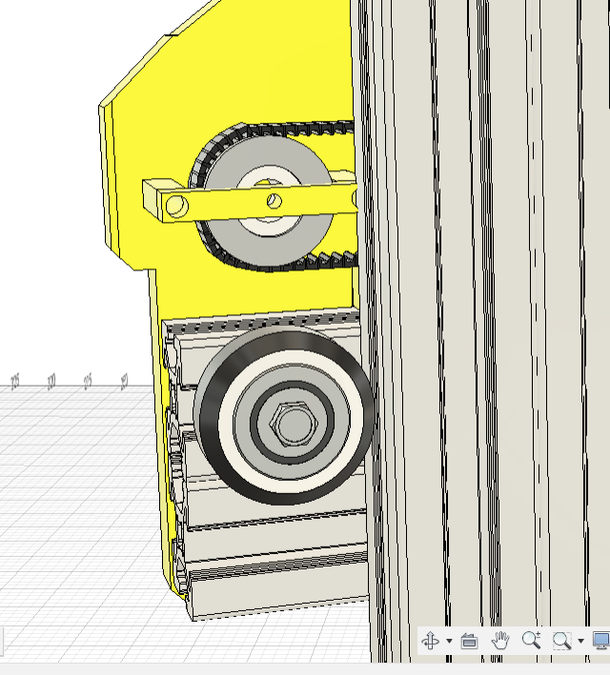Image resolution: width=610 pixels, height=675 pixels.
Task: Open Display Settings monitor icon
Action: 601,641
